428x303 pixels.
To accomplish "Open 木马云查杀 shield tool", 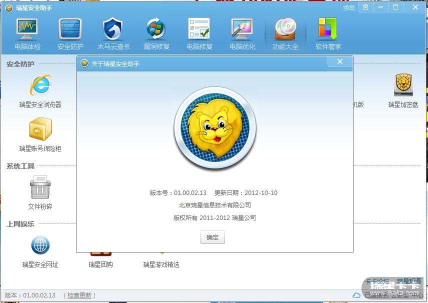I will [113, 34].
